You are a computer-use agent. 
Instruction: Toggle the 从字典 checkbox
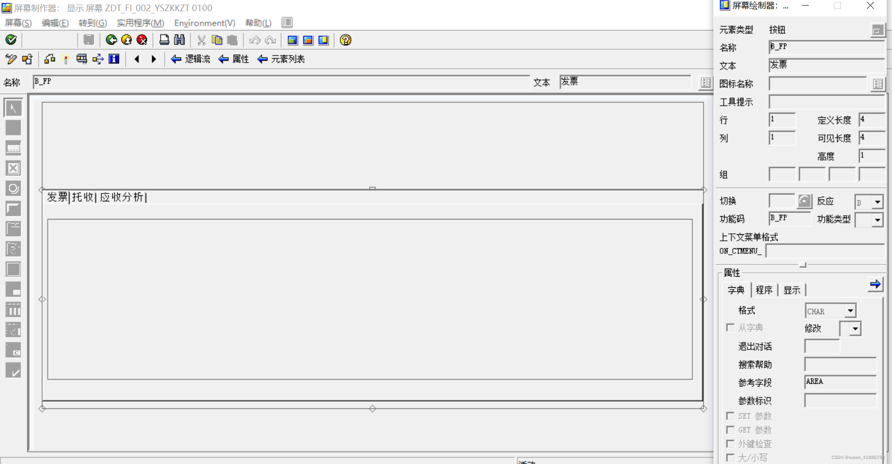pyautogui.click(x=730, y=328)
